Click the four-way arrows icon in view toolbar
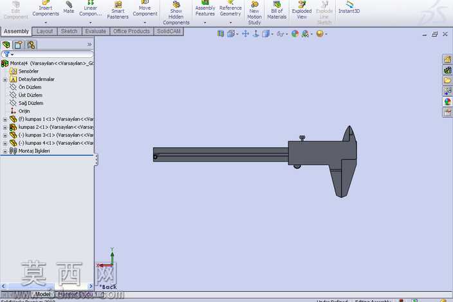The width and height of the screenshot is (453, 302). click(245, 34)
